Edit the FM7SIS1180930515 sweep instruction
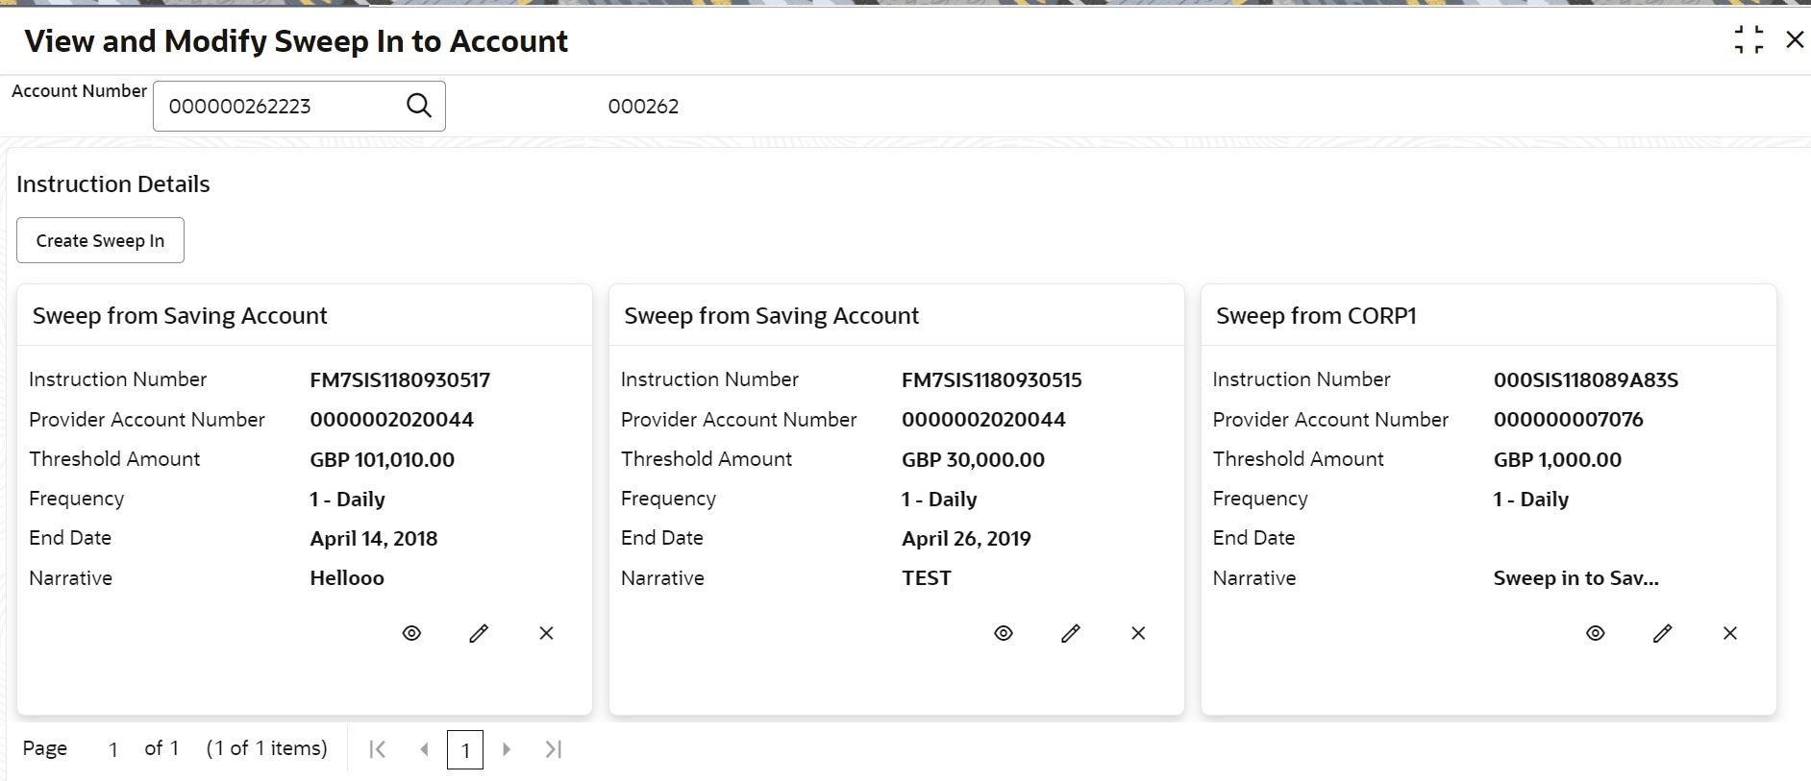1811x781 pixels. click(x=1071, y=633)
